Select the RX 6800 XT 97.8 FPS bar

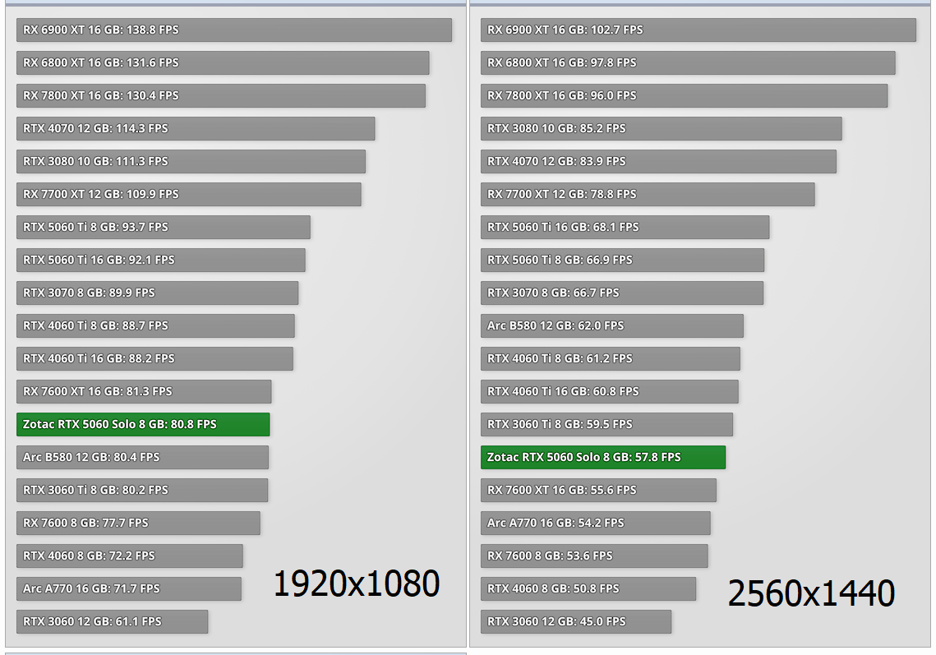688,62
